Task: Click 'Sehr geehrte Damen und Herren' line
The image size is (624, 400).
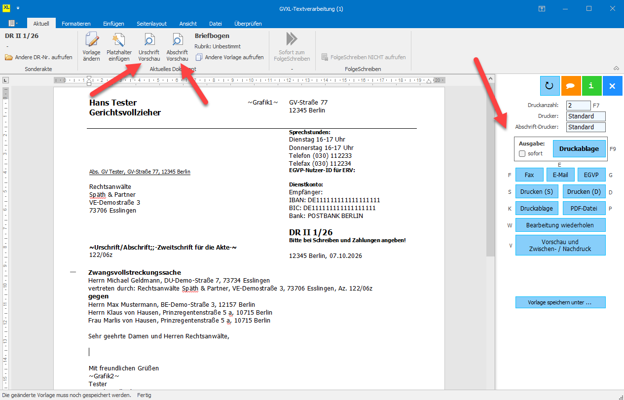Action: pyautogui.click(x=159, y=336)
